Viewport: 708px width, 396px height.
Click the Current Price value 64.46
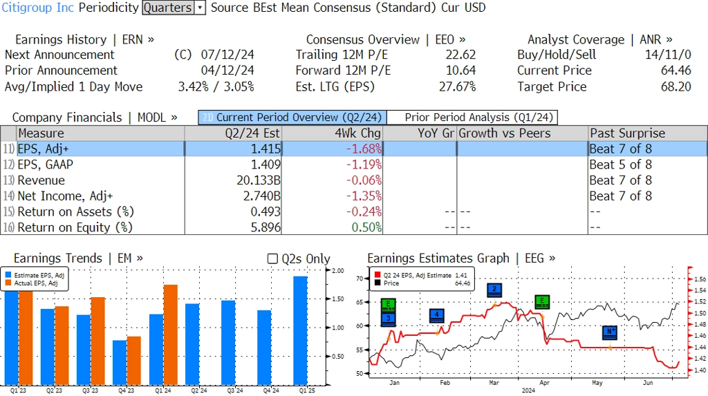coord(676,70)
